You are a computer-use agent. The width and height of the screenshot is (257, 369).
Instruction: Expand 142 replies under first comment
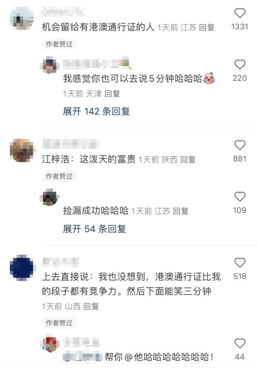[96, 111]
